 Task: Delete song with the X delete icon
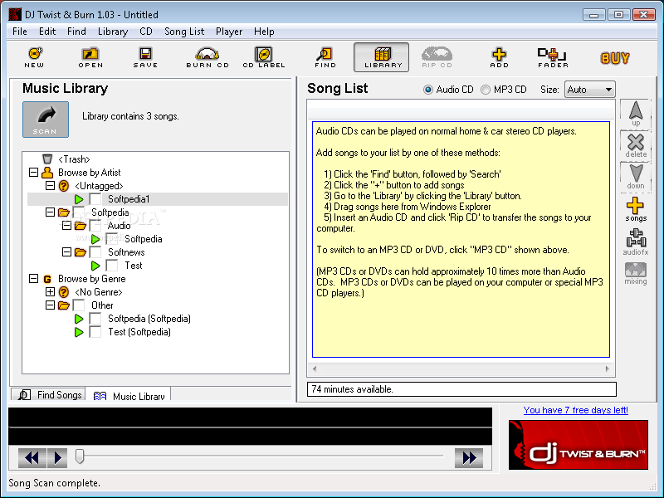tap(636, 144)
